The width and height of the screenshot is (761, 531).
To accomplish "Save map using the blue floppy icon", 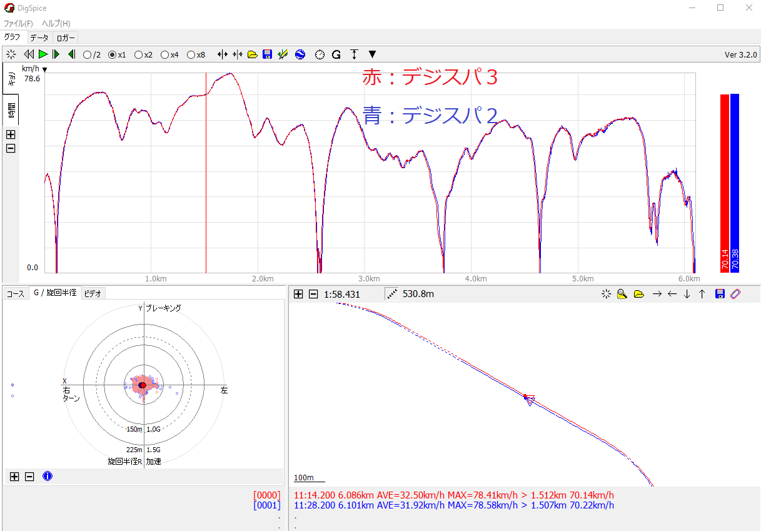I will click(720, 294).
